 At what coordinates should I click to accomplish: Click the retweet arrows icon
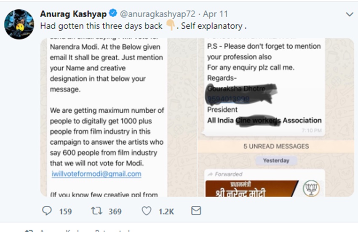[96, 210]
